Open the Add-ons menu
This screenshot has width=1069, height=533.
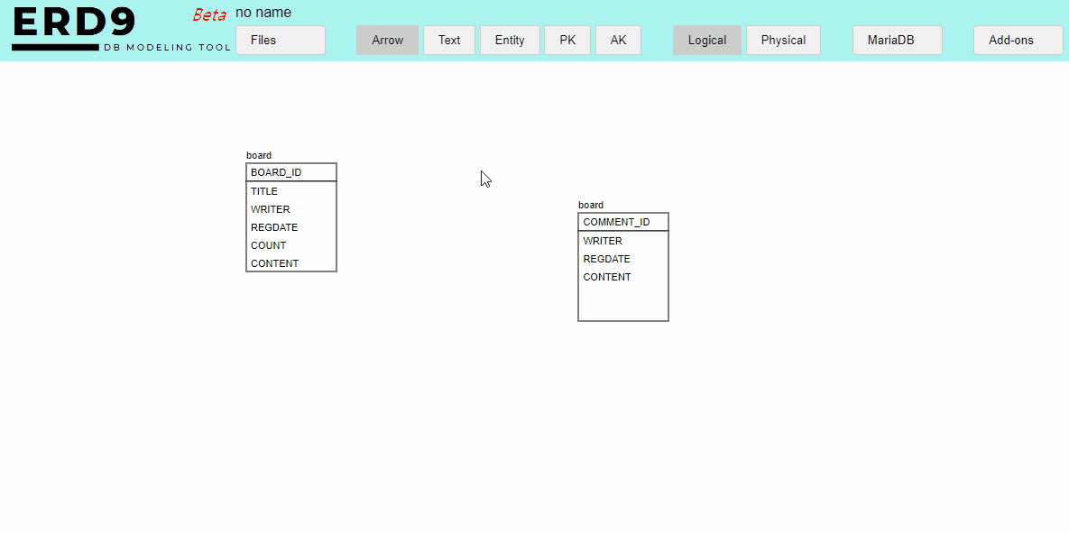pyautogui.click(x=1018, y=41)
